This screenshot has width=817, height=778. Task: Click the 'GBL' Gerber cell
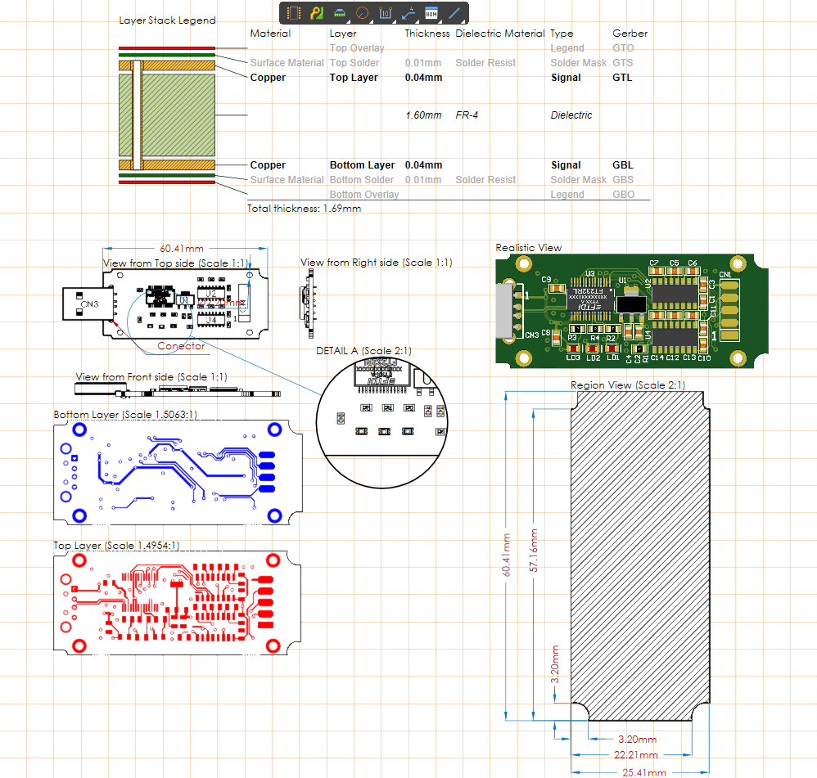tap(623, 165)
